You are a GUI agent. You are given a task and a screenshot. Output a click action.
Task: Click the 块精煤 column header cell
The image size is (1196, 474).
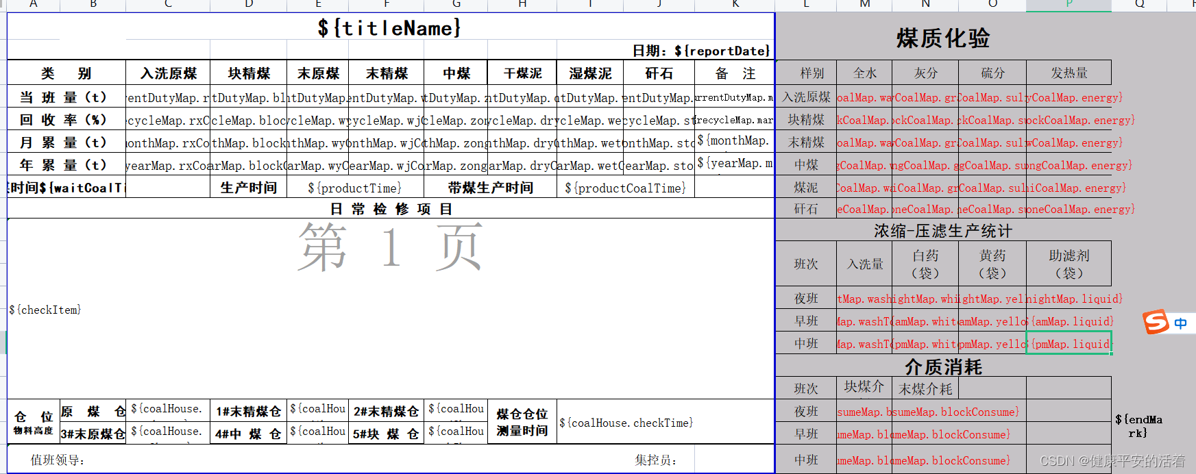tap(249, 73)
